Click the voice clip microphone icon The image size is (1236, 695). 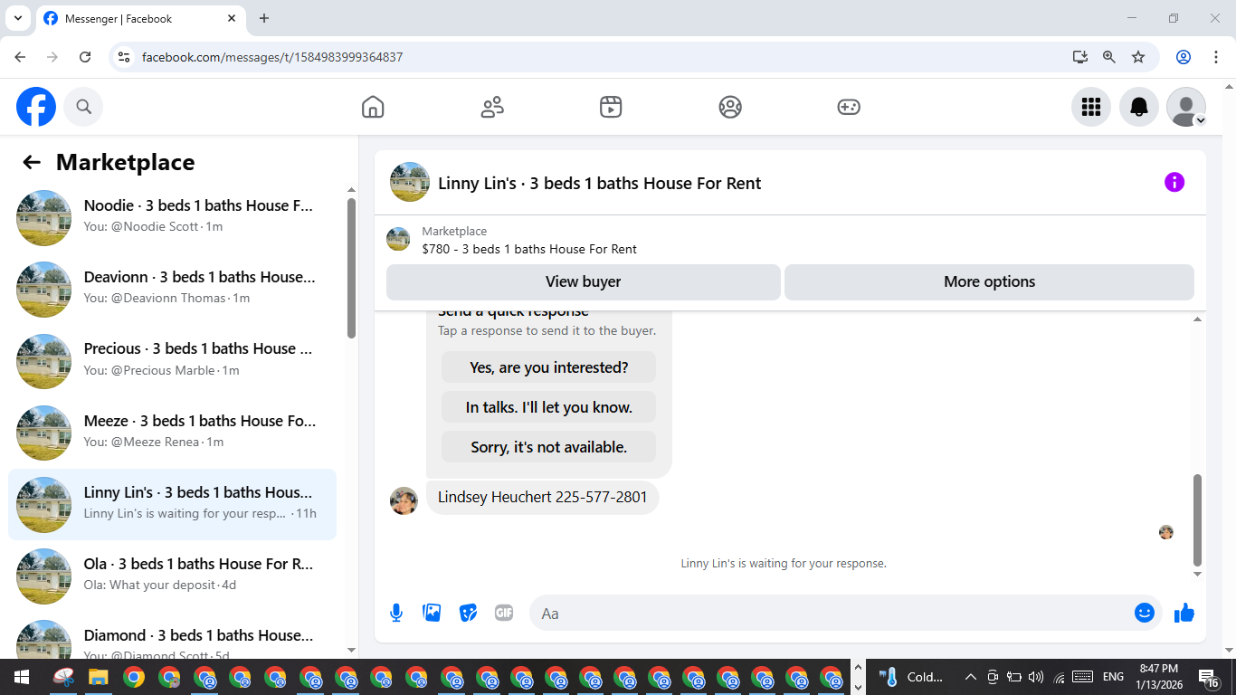click(396, 613)
